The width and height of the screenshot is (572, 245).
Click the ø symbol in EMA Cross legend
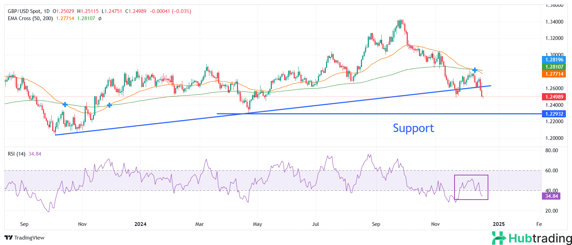[100, 18]
